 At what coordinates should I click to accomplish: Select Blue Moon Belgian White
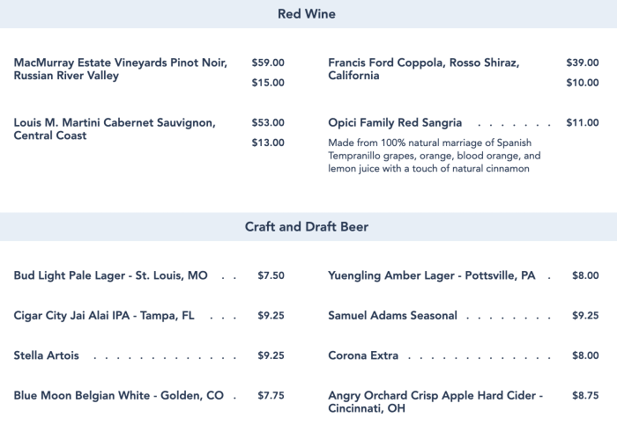click(119, 396)
